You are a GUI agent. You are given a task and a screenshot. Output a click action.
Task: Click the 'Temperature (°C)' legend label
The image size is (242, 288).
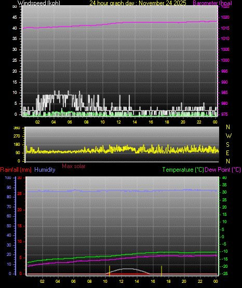coord(183,170)
